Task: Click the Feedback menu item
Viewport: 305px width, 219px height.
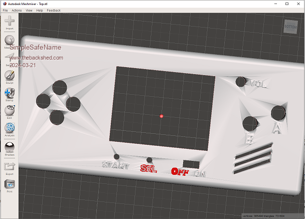Action: coord(54,10)
